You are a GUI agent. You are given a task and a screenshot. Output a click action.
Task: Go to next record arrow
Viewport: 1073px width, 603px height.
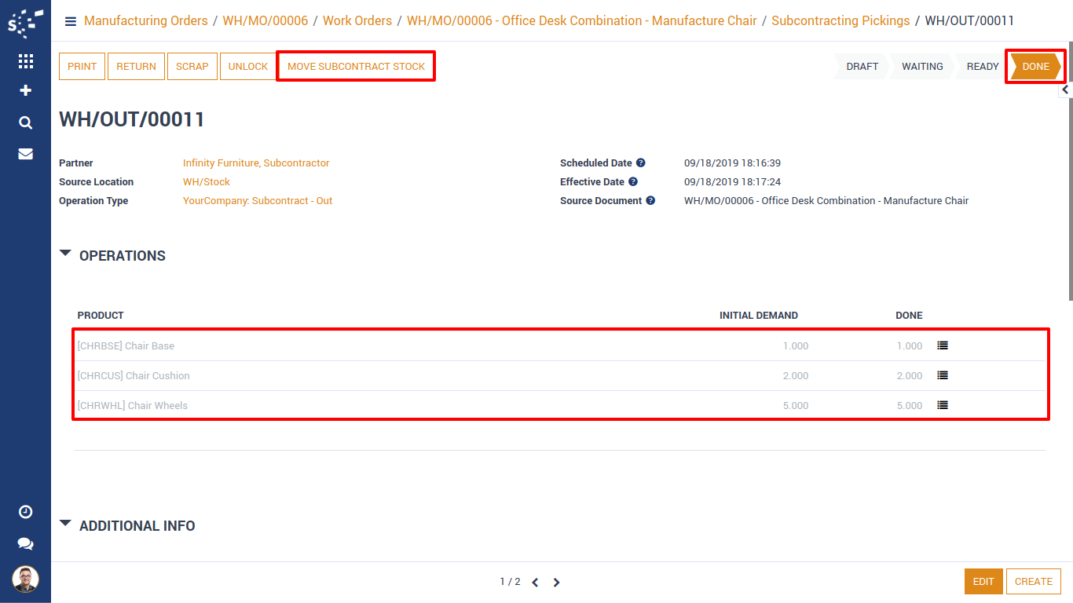pyautogui.click(x=556, y=583)
